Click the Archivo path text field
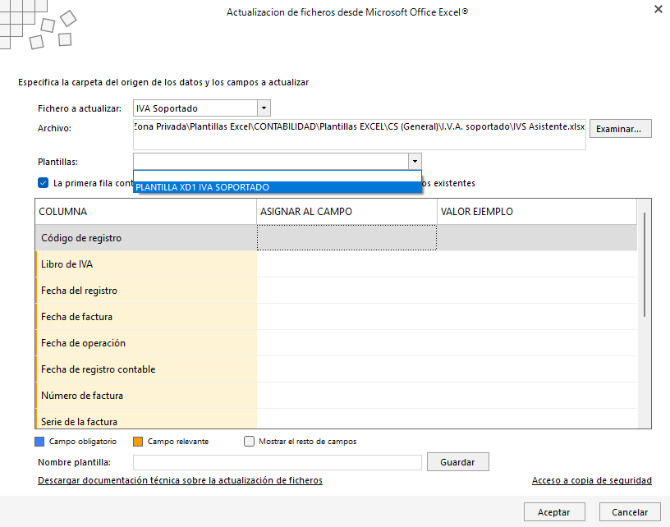The height and width of the screenshot is (527, 670). tap(360, 135)
